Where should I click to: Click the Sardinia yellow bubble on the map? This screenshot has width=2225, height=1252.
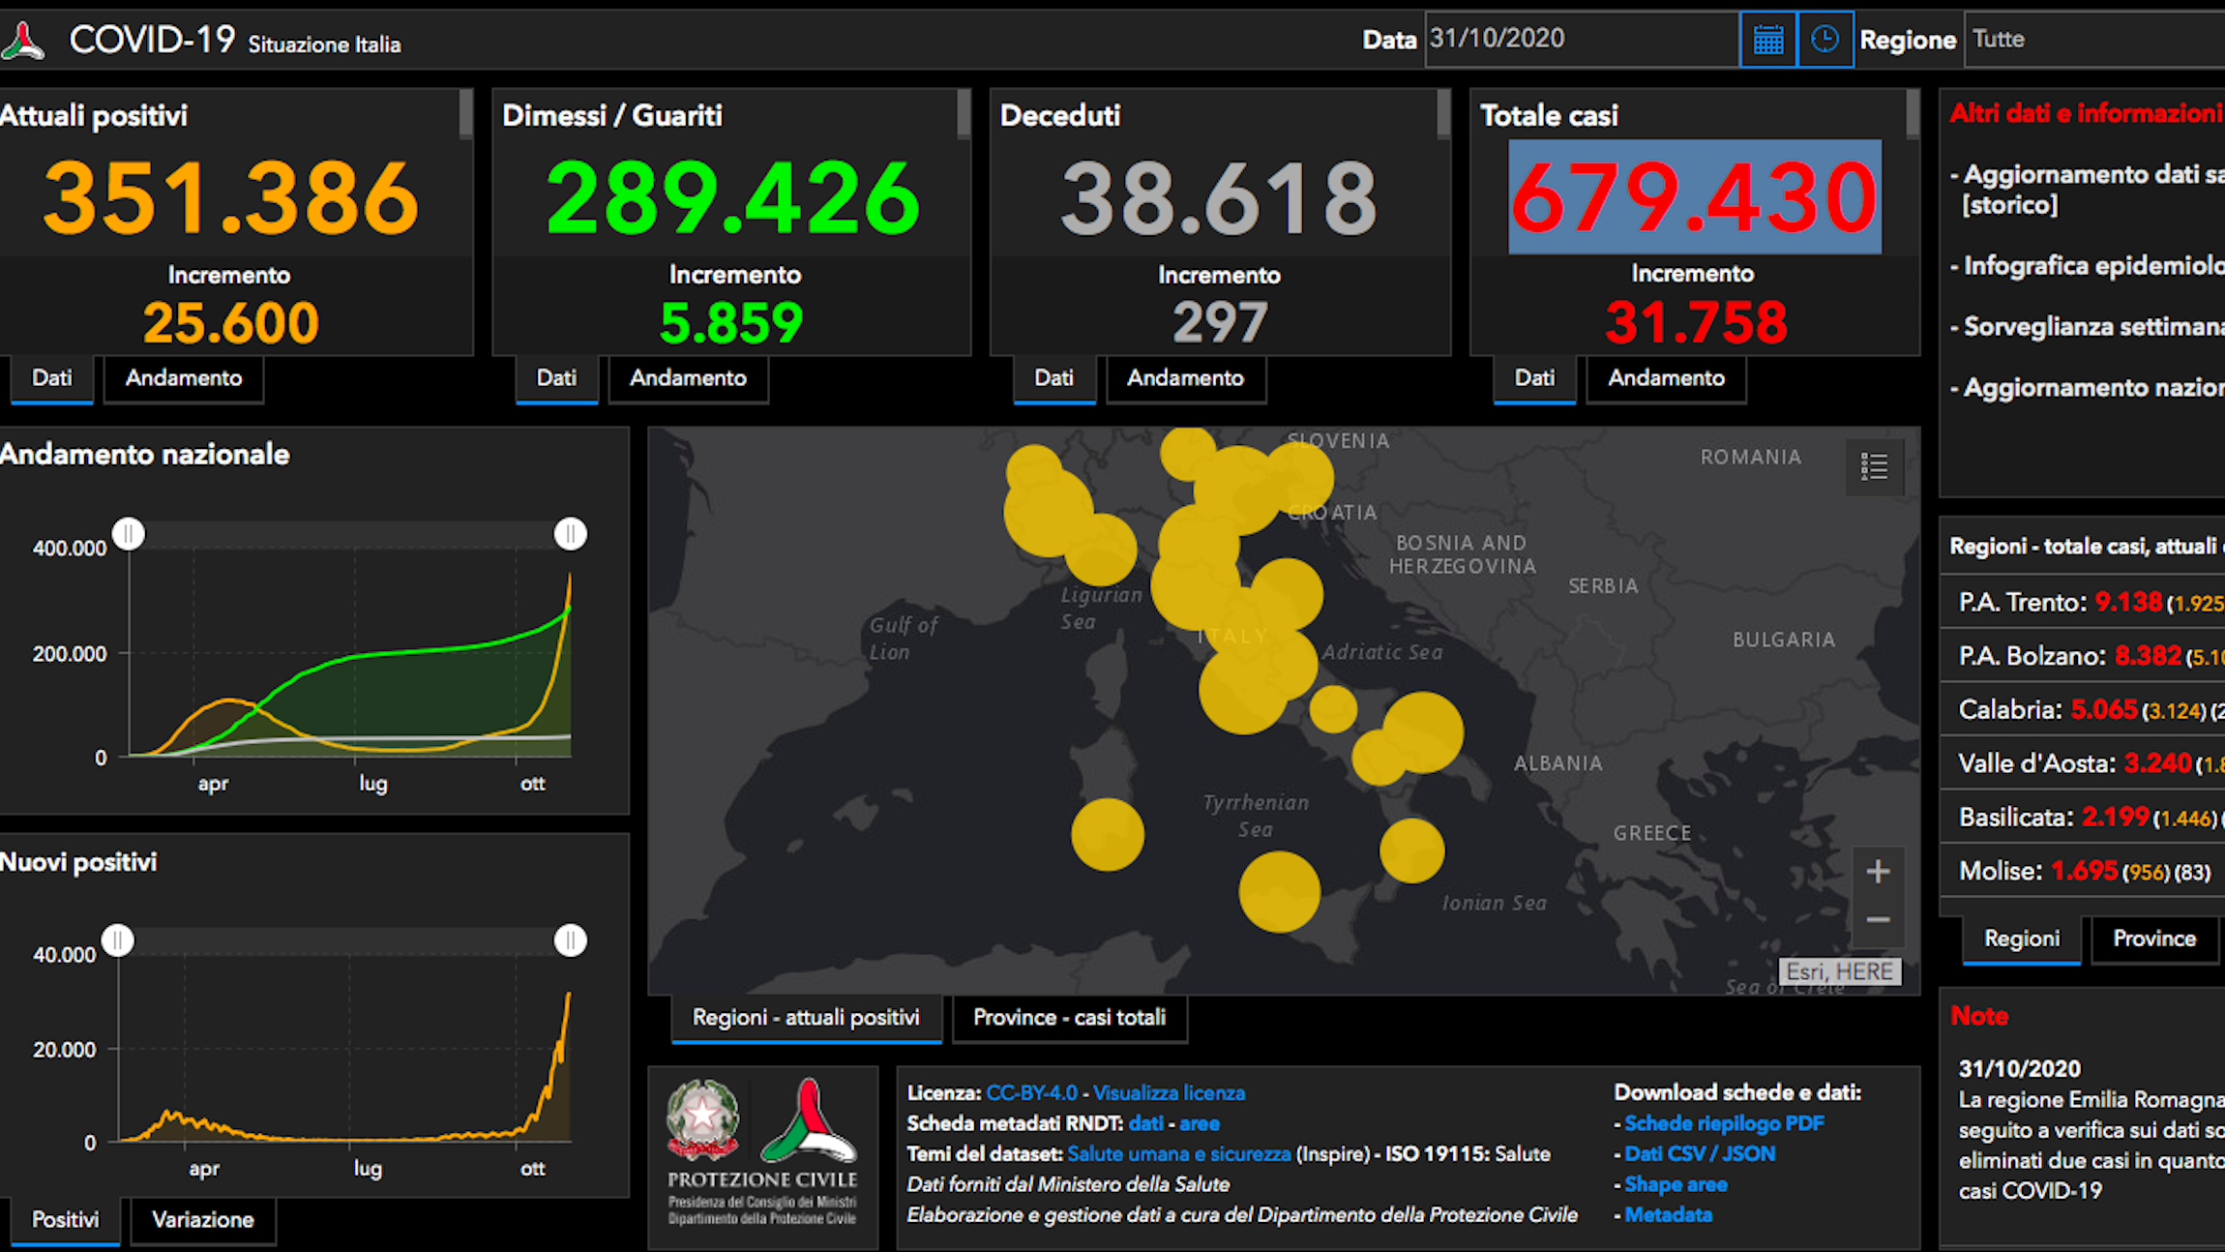coord(1108,834)
